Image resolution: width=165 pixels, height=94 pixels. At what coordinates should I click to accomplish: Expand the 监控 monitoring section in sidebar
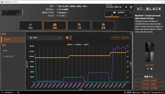pos(4,34)
